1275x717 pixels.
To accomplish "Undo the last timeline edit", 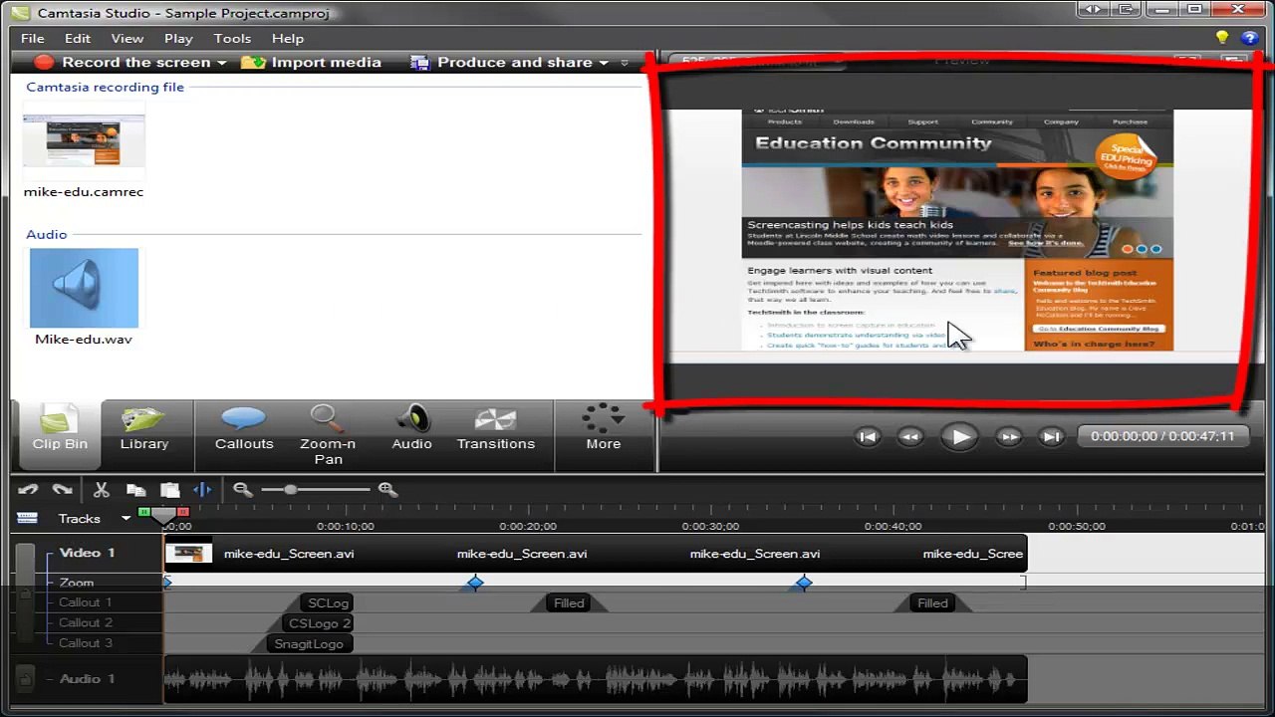I will [x=28, y=490].
